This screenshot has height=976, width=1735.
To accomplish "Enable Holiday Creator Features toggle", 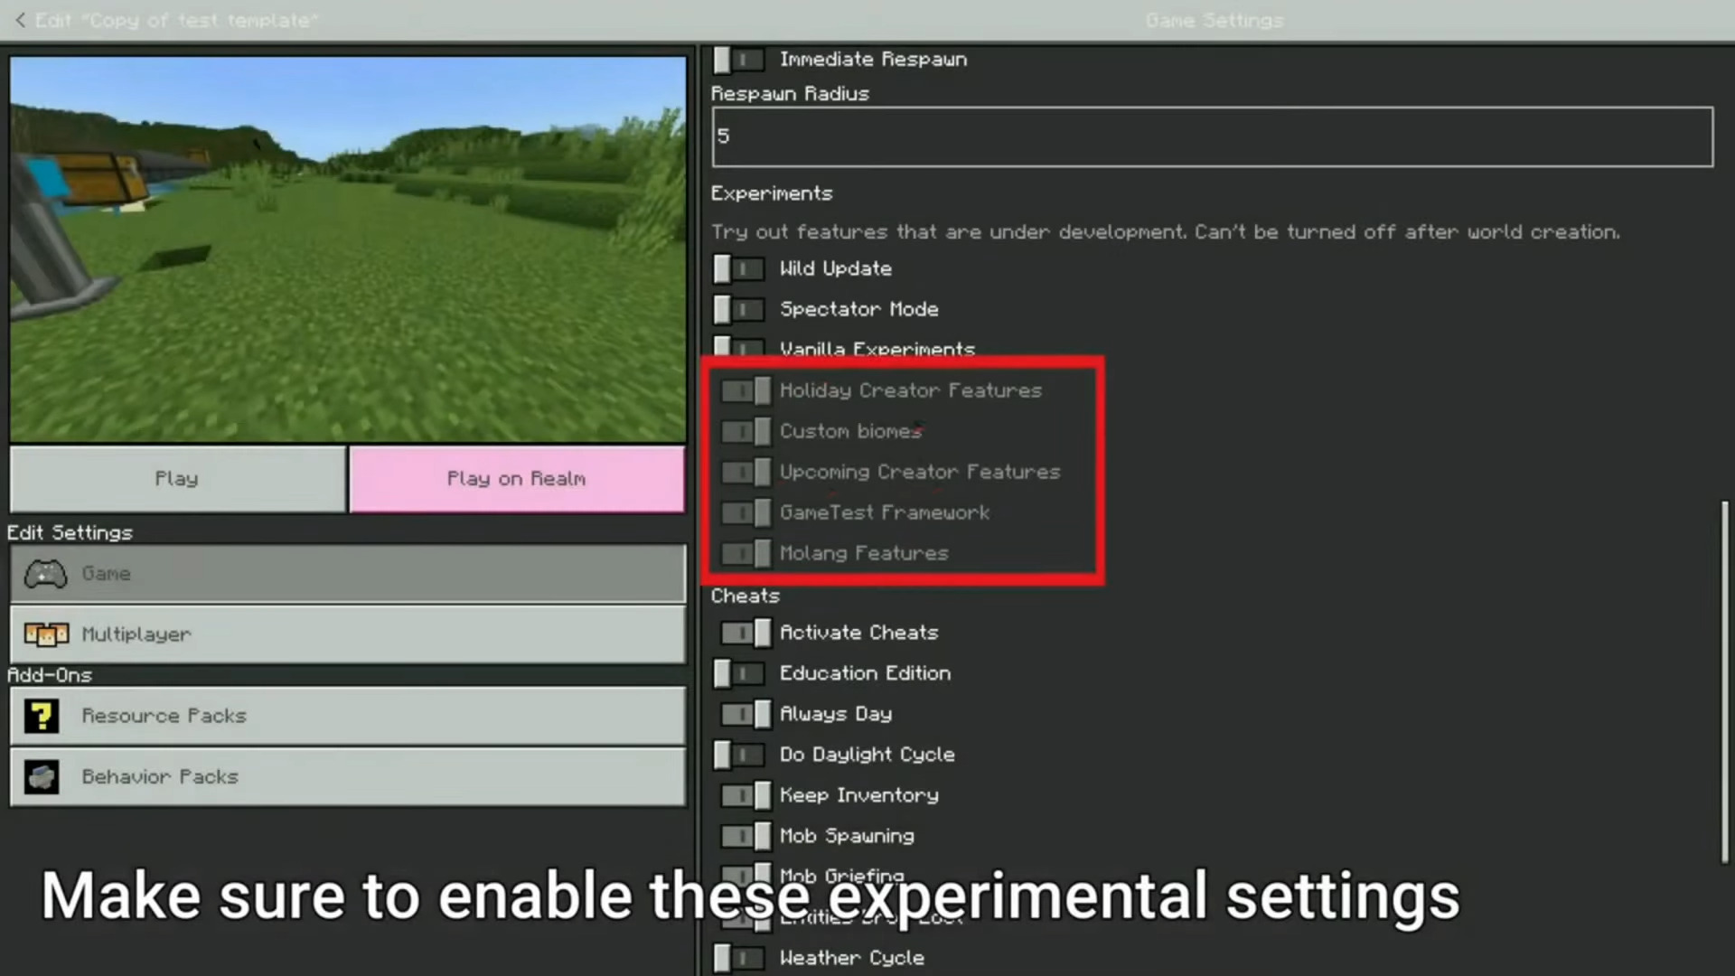I will click(x=746, y=390).
